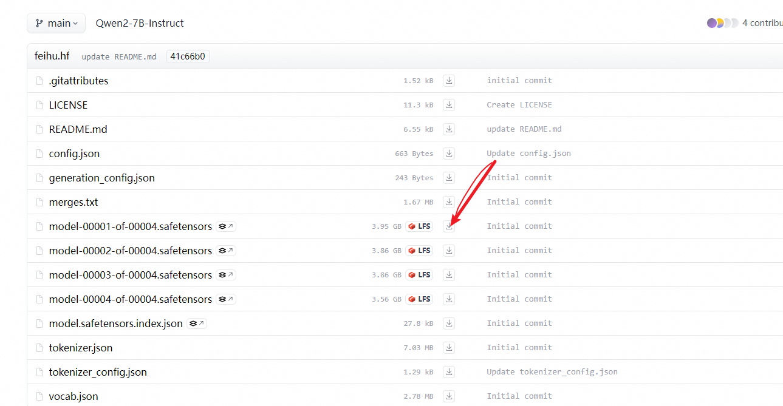Download model-00004-of-00004.safetensors
Image resolution: width=783 pixels, height=406 pixels.
[x=449, y=299]
